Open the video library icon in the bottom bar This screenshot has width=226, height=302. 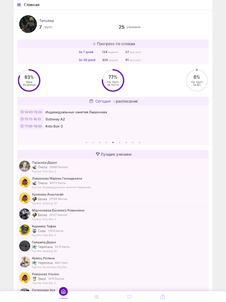[x=162, y=297]
